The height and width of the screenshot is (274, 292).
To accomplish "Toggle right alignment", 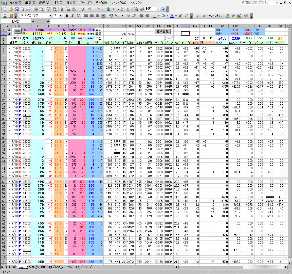I will (97, 16).
